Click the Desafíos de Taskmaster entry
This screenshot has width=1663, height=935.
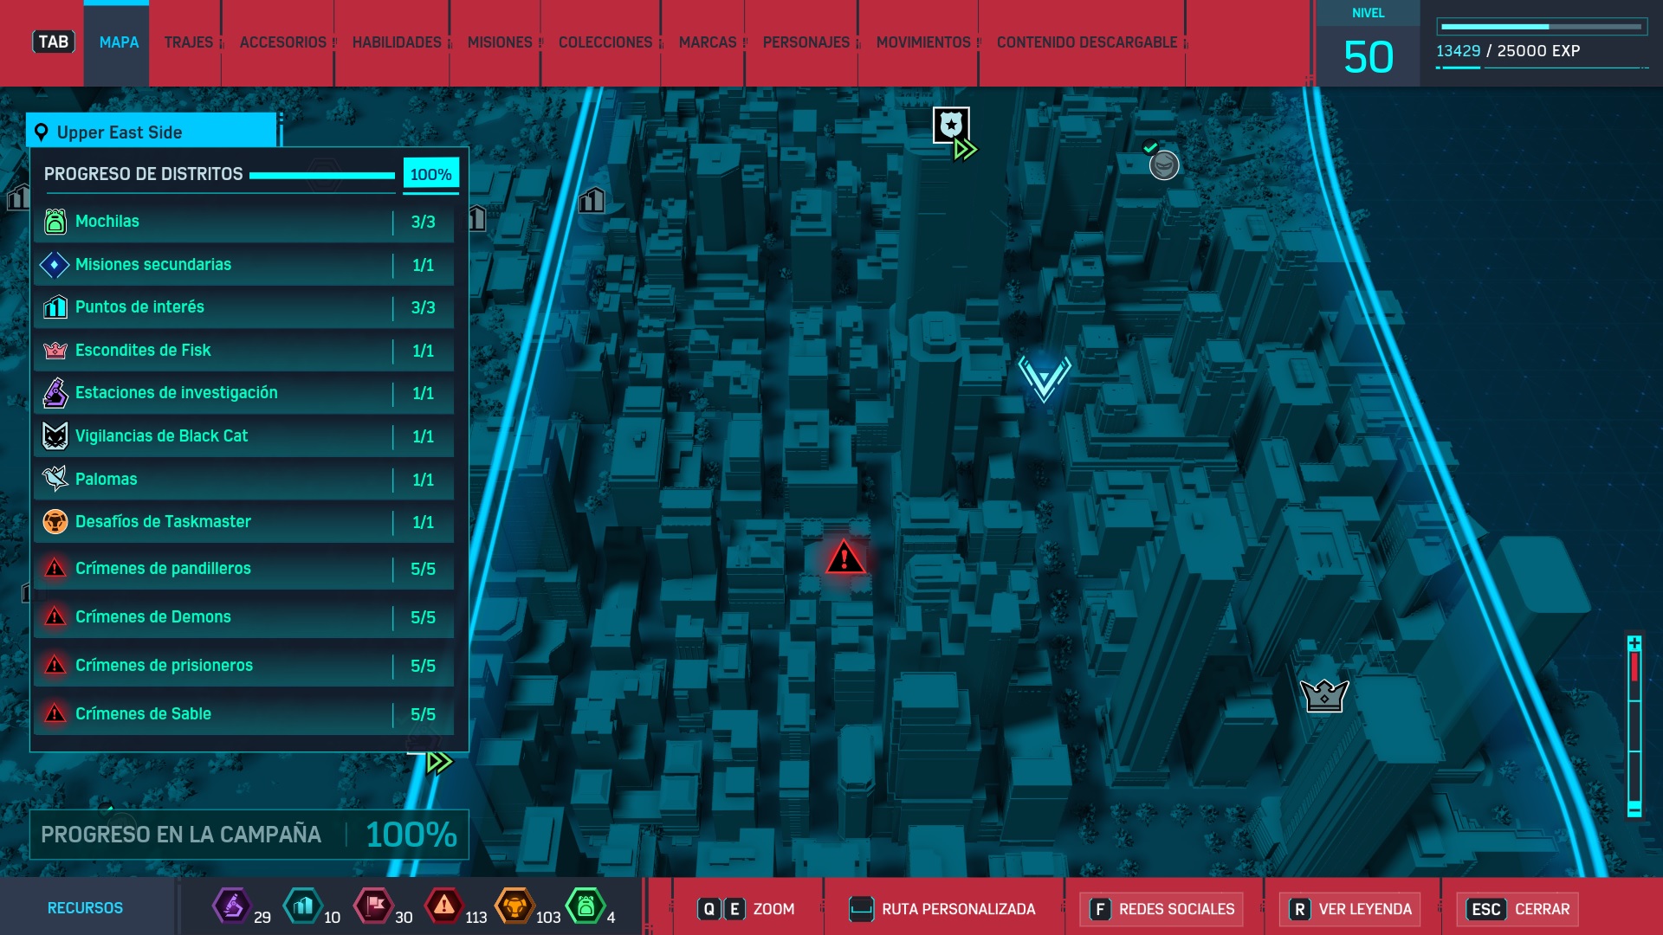click(x=243, y=522)
